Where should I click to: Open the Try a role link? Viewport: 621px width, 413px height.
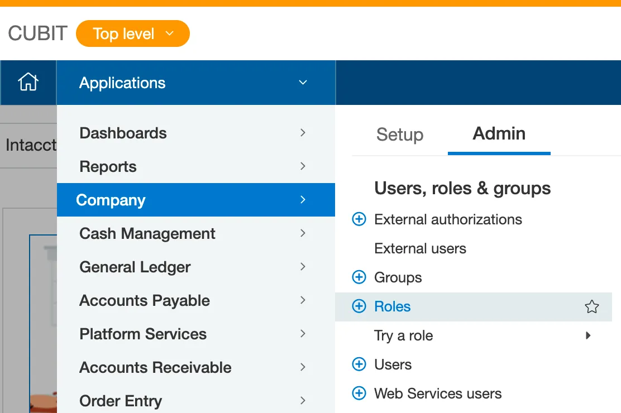[404, 336]
